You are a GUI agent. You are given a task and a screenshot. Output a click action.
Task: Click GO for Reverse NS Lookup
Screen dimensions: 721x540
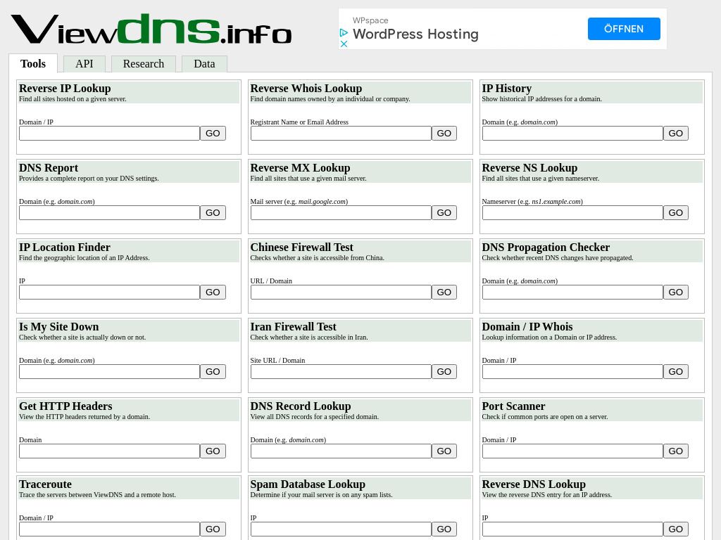[x=675, y=212]
